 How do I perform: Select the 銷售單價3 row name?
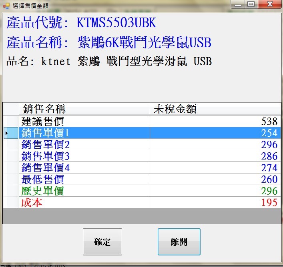pos(84,156)
